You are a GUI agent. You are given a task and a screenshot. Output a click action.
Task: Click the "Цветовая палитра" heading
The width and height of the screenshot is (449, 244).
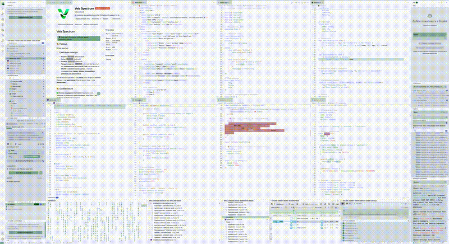click(67, 53)
